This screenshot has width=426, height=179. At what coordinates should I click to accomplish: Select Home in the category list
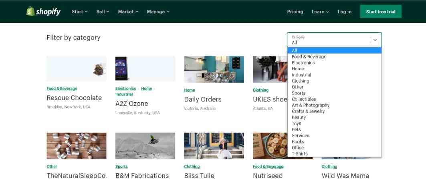pos(335,69)
